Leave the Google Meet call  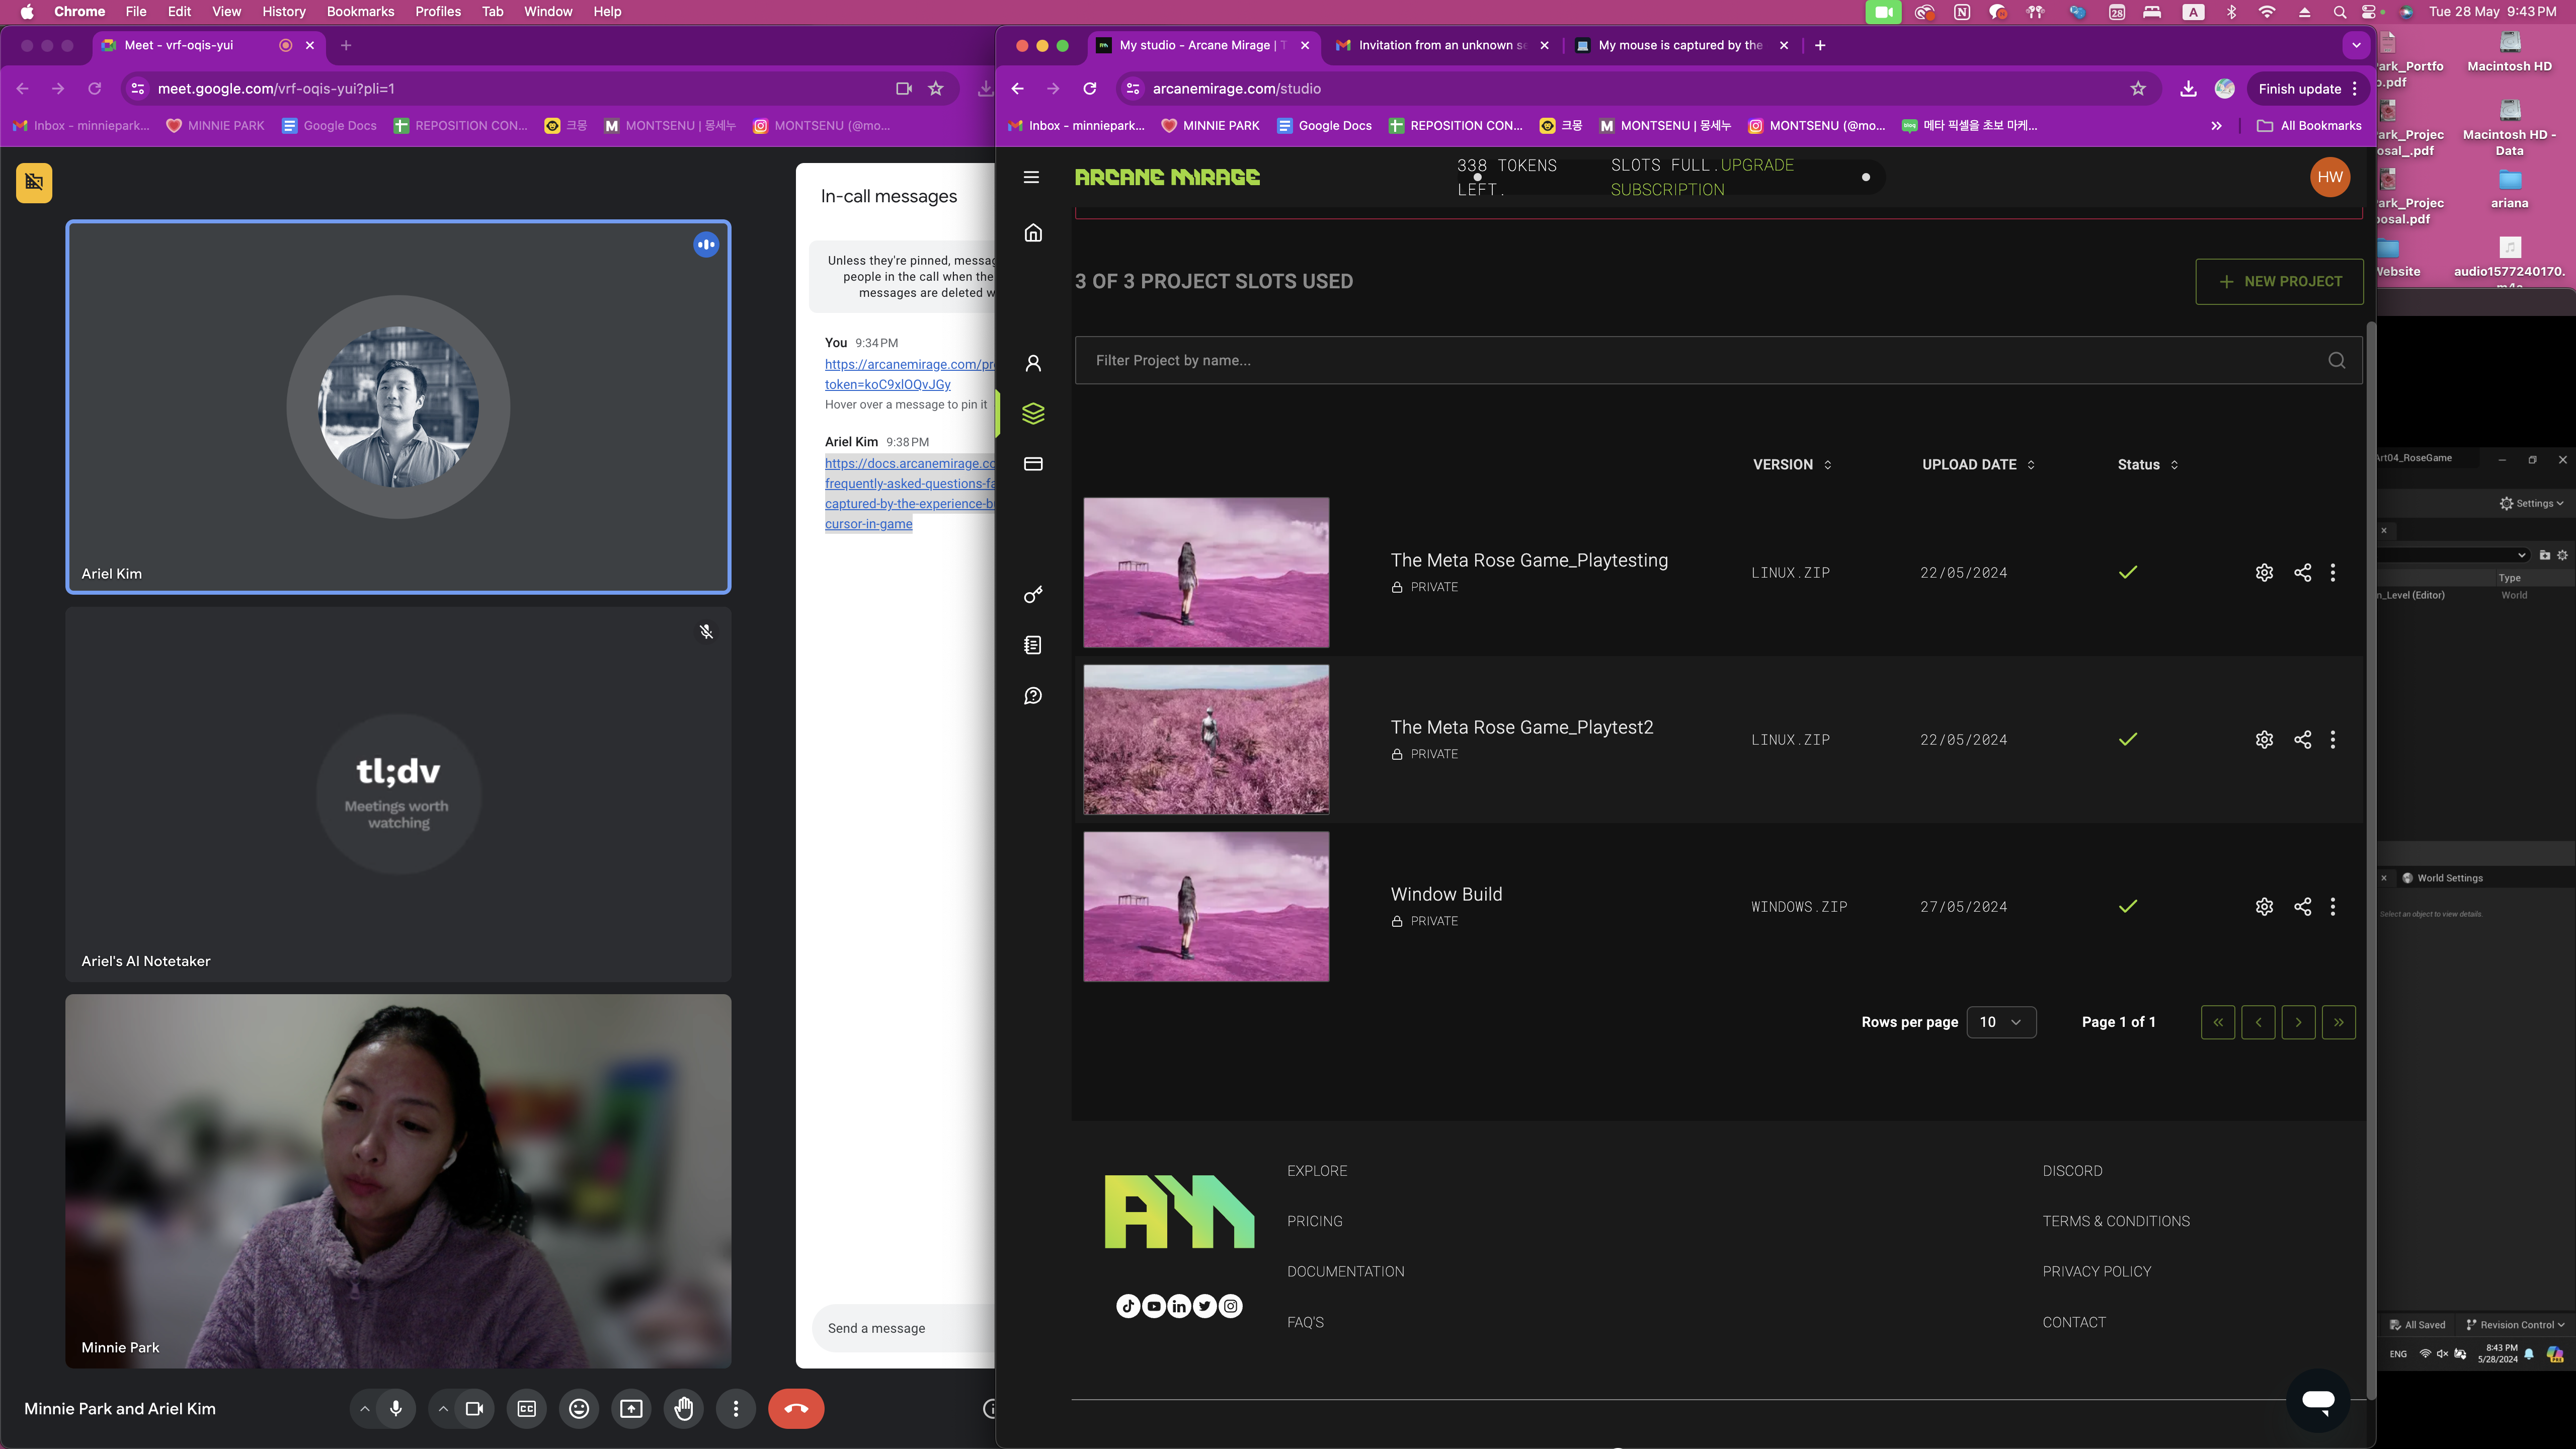(x=796, y=1408)
